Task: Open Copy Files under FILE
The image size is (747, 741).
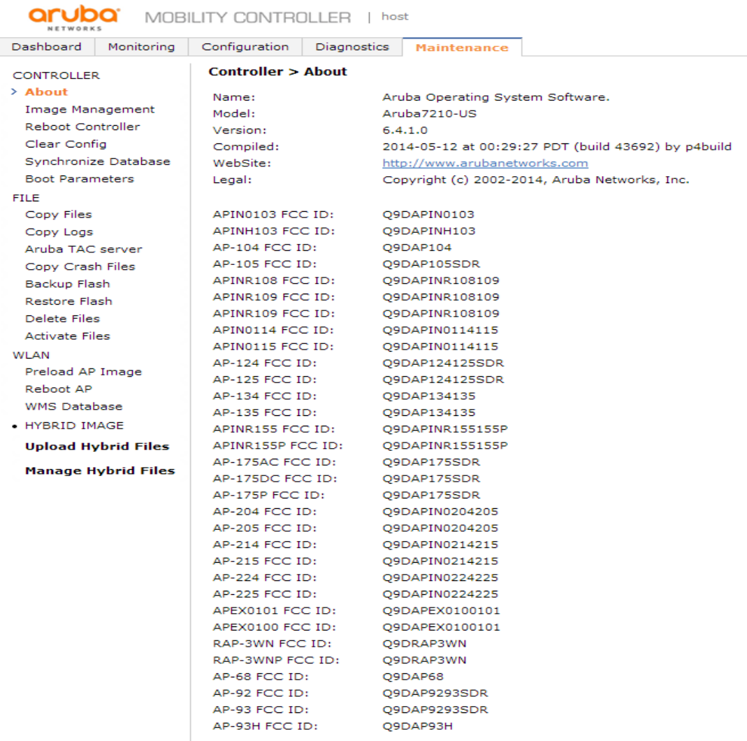Action: click(x=59, y=215)
